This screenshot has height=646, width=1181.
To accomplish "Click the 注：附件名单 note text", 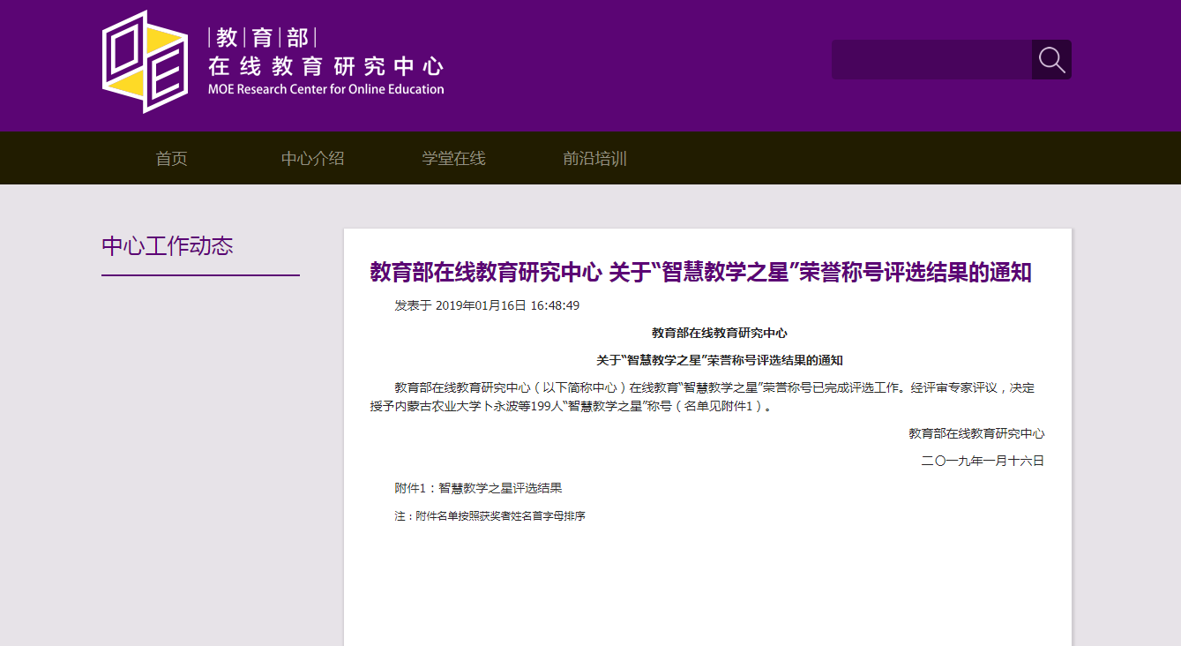I will coord(490,515).
